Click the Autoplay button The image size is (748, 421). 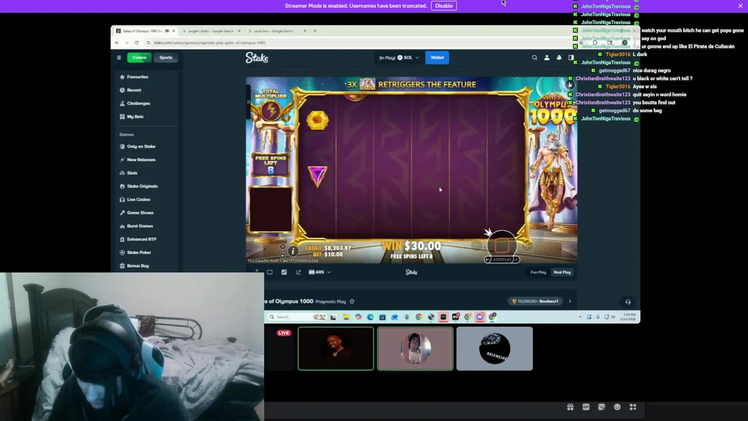[x=502, y=260]
